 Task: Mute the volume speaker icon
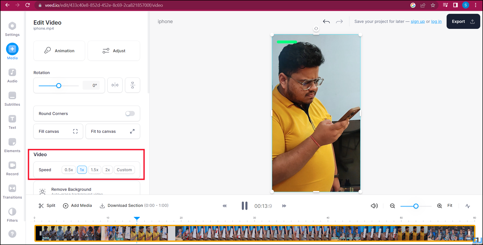point(374,206)
